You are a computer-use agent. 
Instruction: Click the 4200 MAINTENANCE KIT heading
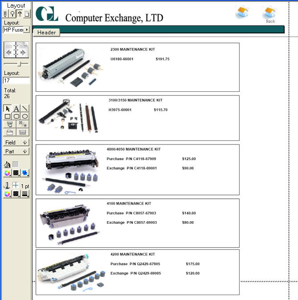133,254
